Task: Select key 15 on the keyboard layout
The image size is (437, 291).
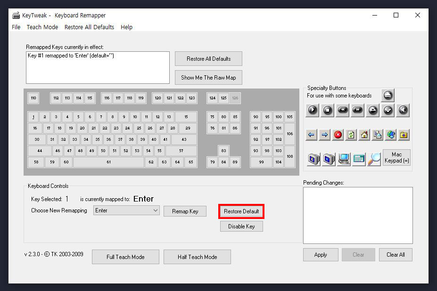Action: tap(186, 117)
